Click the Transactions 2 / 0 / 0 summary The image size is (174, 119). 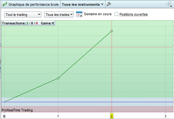click(20, 23)
